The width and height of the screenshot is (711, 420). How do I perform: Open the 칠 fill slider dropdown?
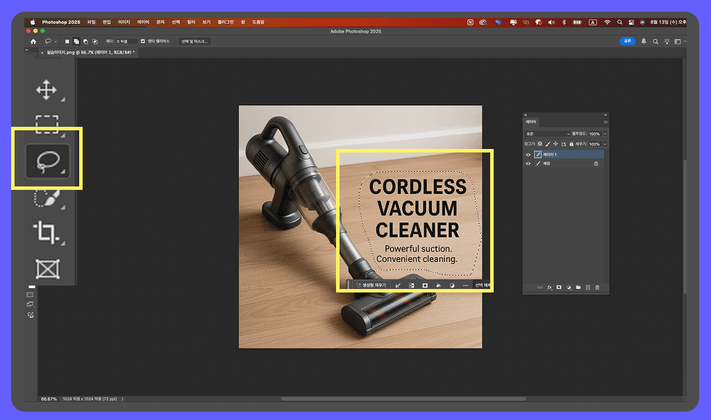(605, 144)
